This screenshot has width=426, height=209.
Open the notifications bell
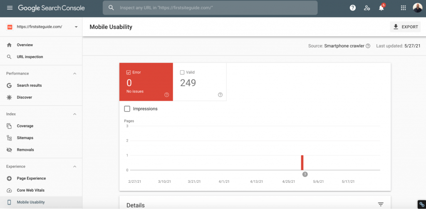tap(381, 8)
